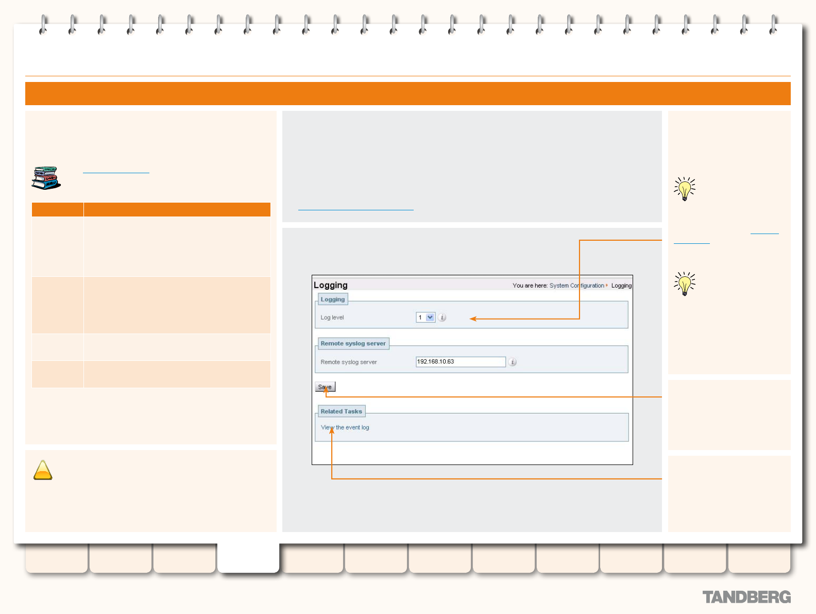
Task: Select the Logging section label
Action: [333, 300]
